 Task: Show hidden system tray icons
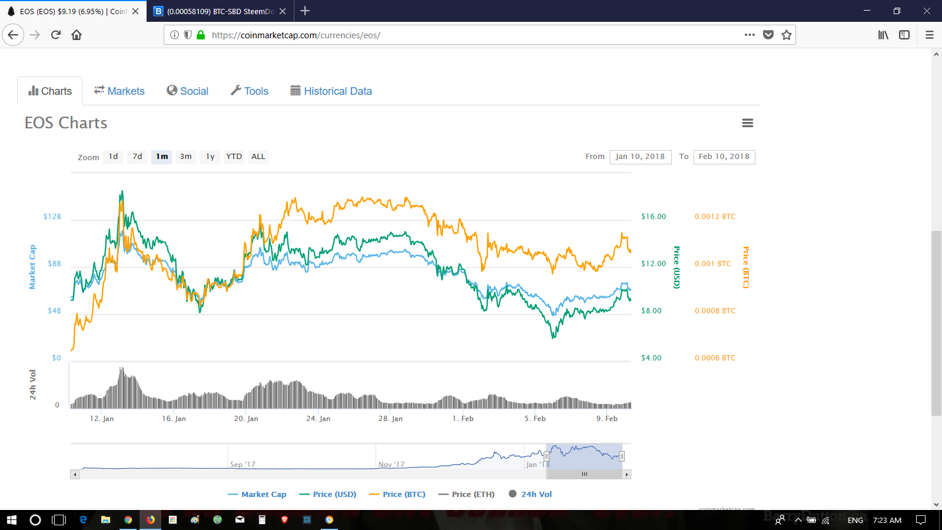[x=798, y=520]
